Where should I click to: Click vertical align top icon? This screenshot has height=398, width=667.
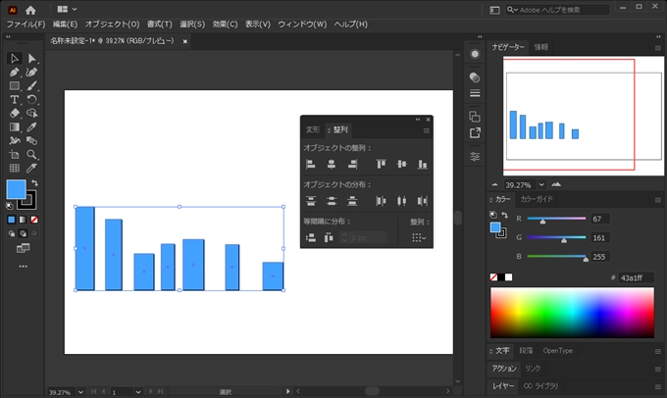coord(381,164)
